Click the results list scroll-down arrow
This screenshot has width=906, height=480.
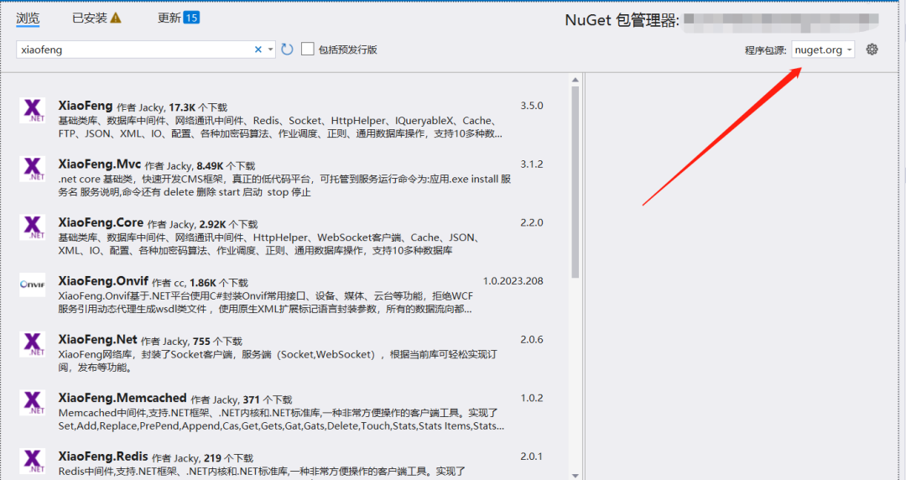(575, 475)
